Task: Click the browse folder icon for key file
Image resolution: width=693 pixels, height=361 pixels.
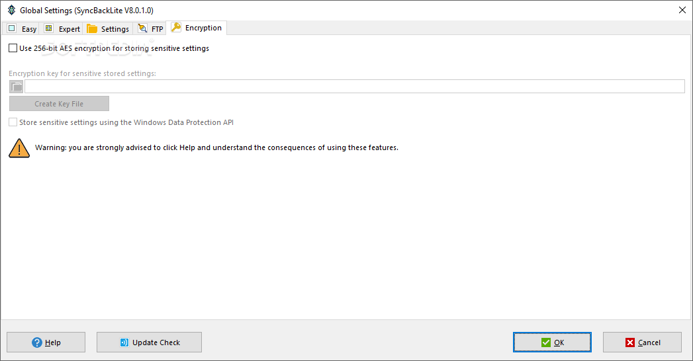Action: coord(17,87)
